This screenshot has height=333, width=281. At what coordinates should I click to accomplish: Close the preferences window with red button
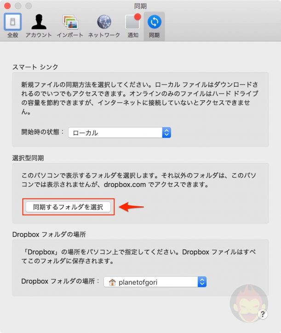coord(7,6)
